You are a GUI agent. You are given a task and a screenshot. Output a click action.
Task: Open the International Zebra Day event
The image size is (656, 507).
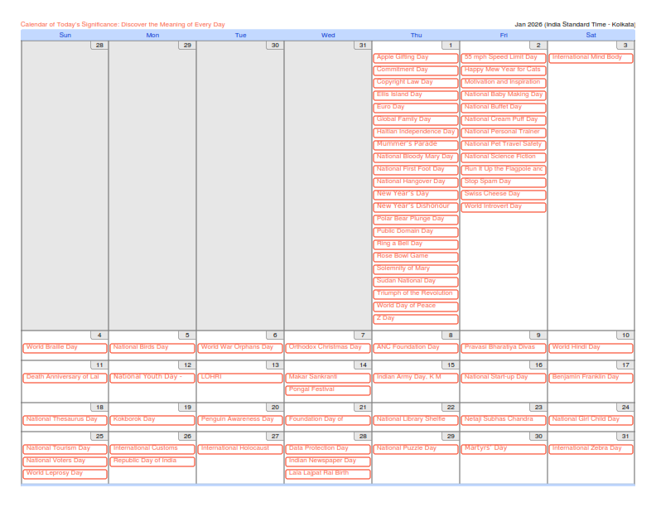[x=591, y=449]
